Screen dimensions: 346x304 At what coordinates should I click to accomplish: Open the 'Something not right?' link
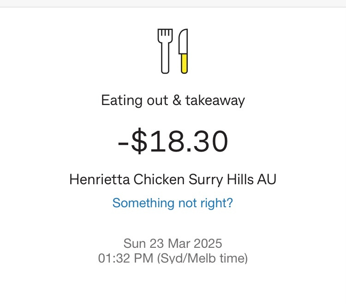click(x=173, y=203)
